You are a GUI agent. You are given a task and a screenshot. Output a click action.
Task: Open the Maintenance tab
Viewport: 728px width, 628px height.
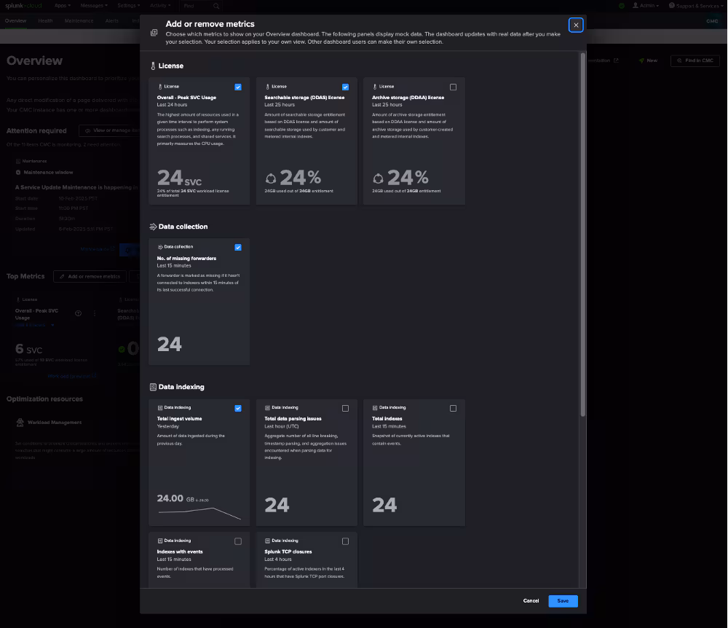(79, 21)
